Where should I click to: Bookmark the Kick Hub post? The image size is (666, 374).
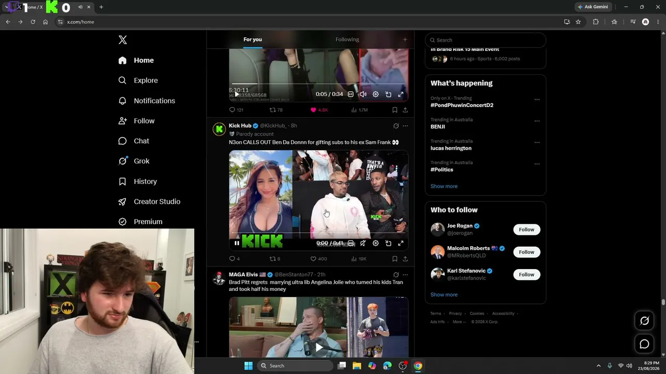point(394,259)
